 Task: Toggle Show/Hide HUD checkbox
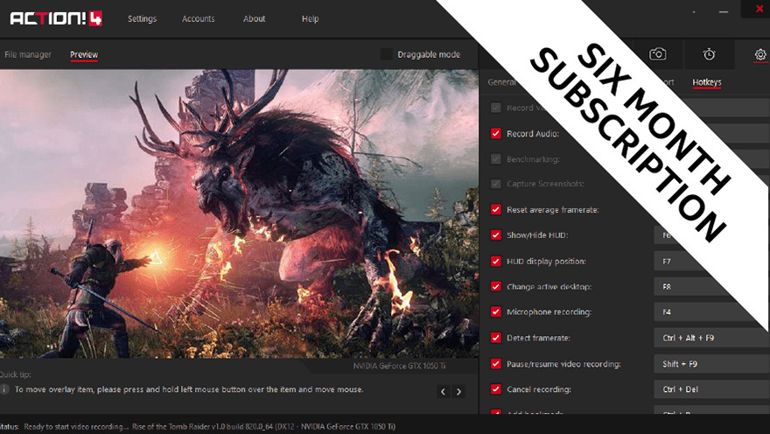[496, 235]
